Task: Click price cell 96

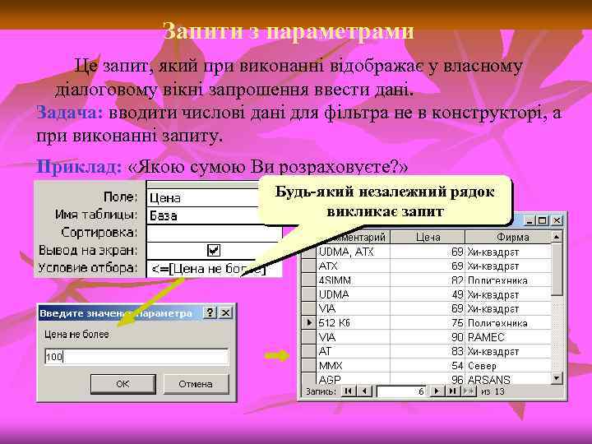Action: (x=428, y=379)
